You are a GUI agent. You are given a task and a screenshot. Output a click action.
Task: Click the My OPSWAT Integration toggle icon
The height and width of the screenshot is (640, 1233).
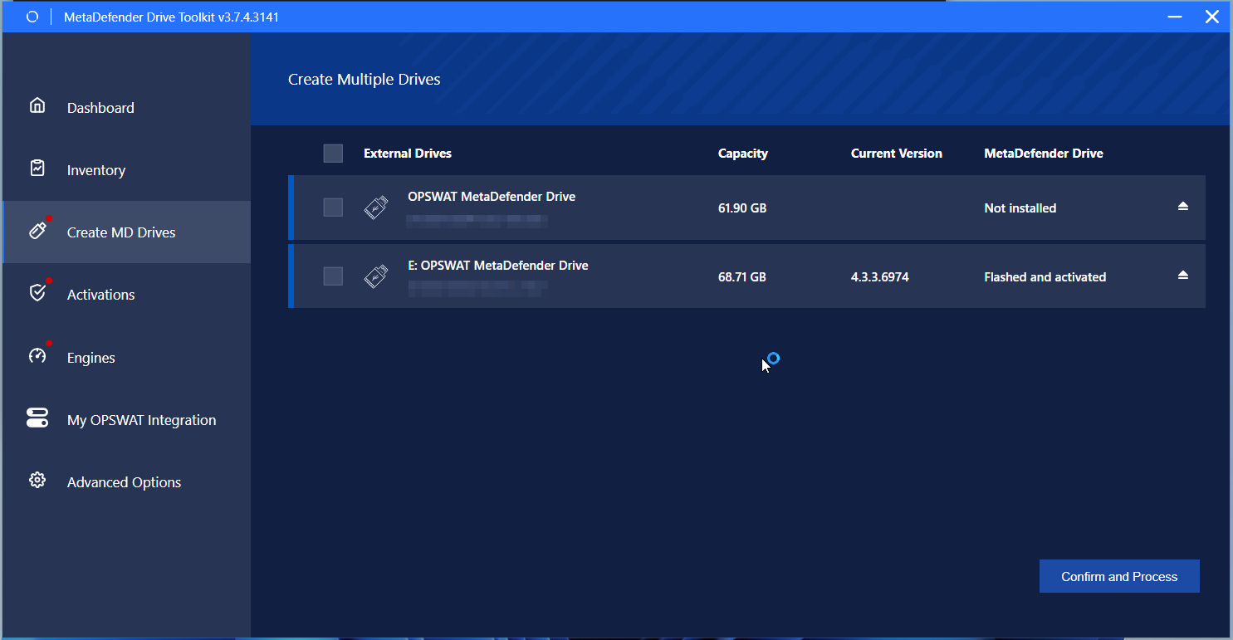click(37, 418)
